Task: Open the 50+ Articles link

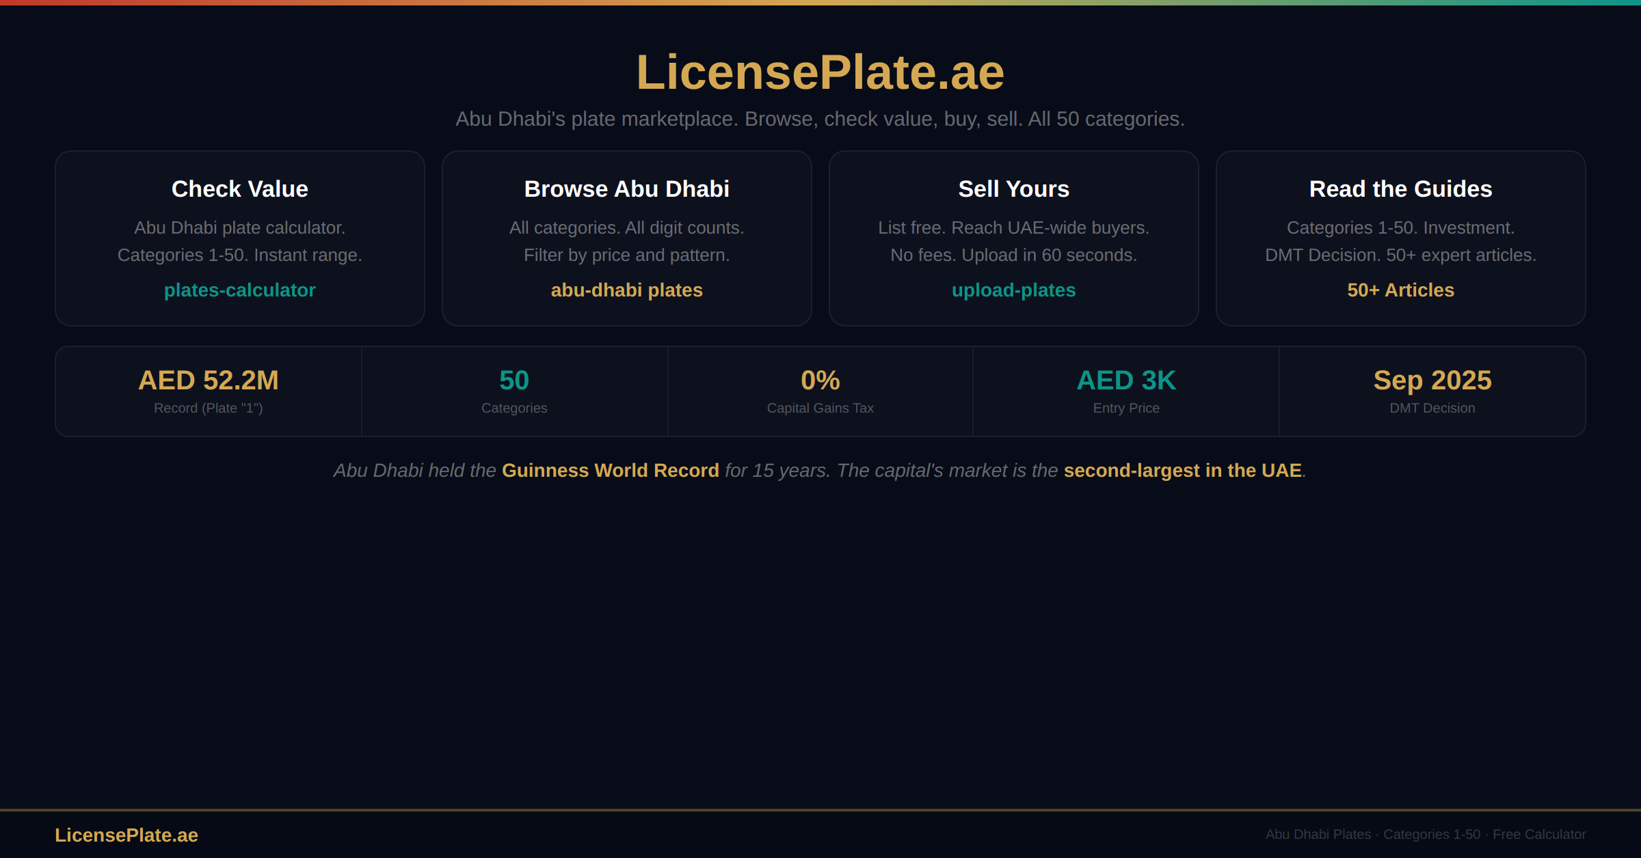Action: click(x=1400, y=290)
